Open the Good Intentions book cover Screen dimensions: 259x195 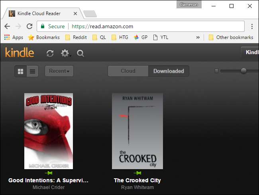coord(49,131)
